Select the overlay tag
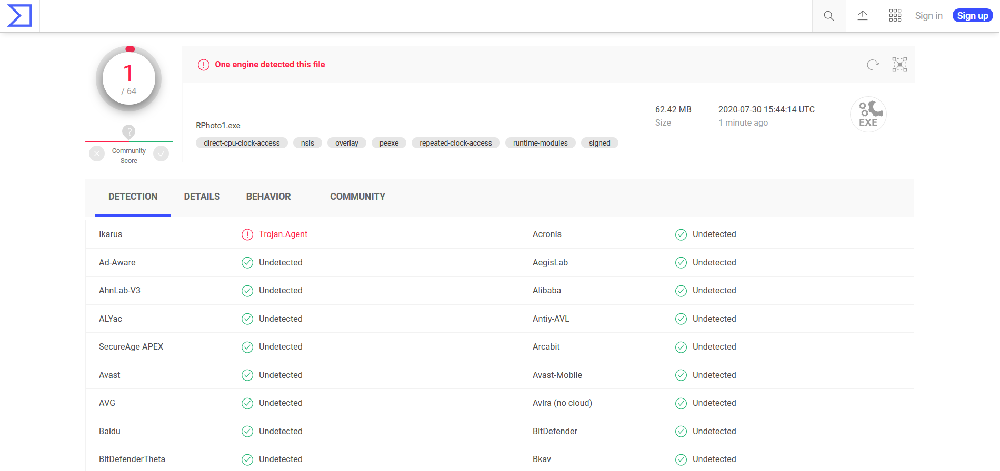 [x=347, y=143]
